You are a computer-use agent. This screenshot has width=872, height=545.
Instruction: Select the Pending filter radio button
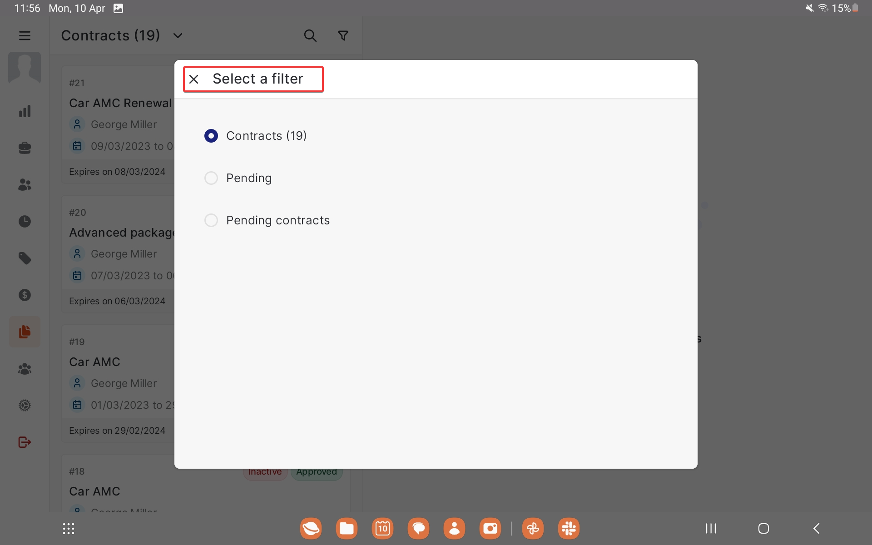point(211,178)
